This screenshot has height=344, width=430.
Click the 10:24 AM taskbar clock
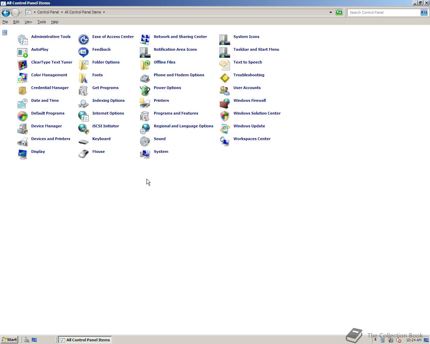(x=414, y=340)
